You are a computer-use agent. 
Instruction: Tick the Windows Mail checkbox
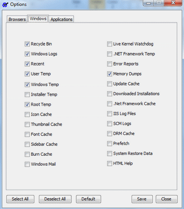27,164
